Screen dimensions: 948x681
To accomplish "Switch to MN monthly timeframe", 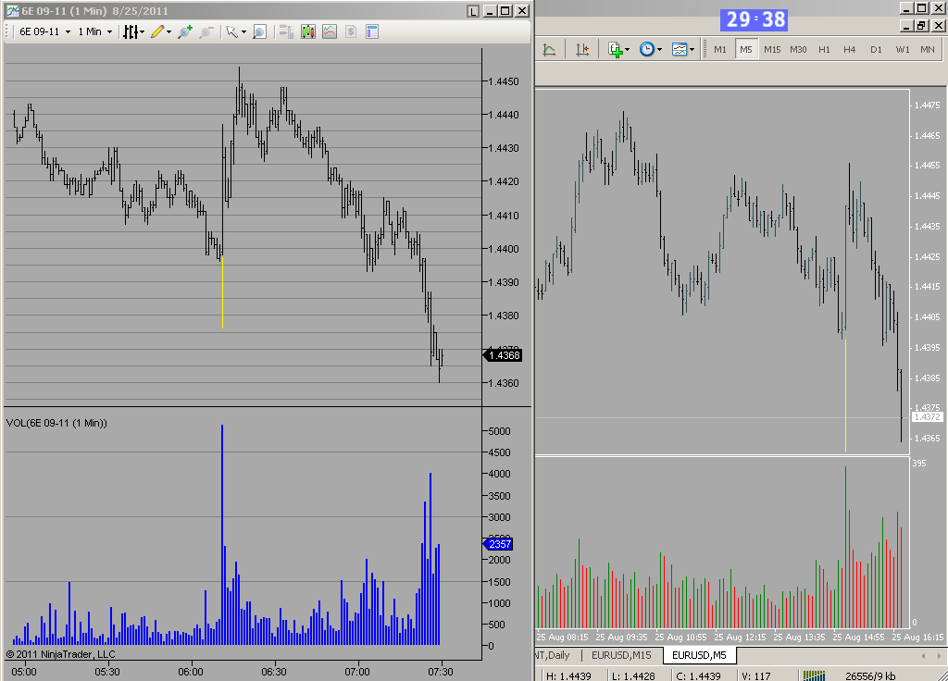I will point(928,50).
